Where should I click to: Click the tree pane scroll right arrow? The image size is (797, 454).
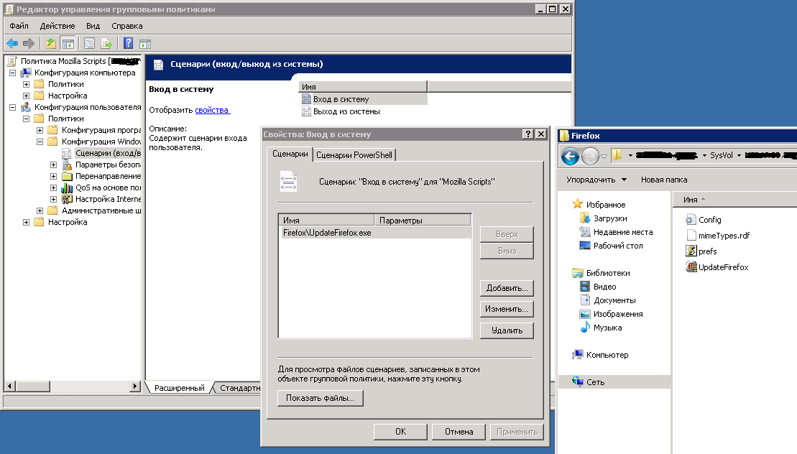tap(134, 386)
